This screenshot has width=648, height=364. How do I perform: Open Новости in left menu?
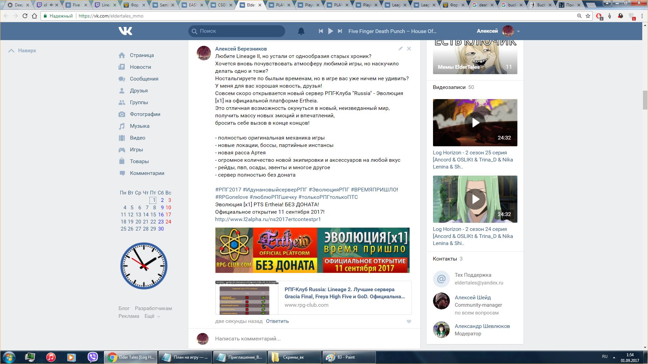pyautogui.click(x=140, y=67)
